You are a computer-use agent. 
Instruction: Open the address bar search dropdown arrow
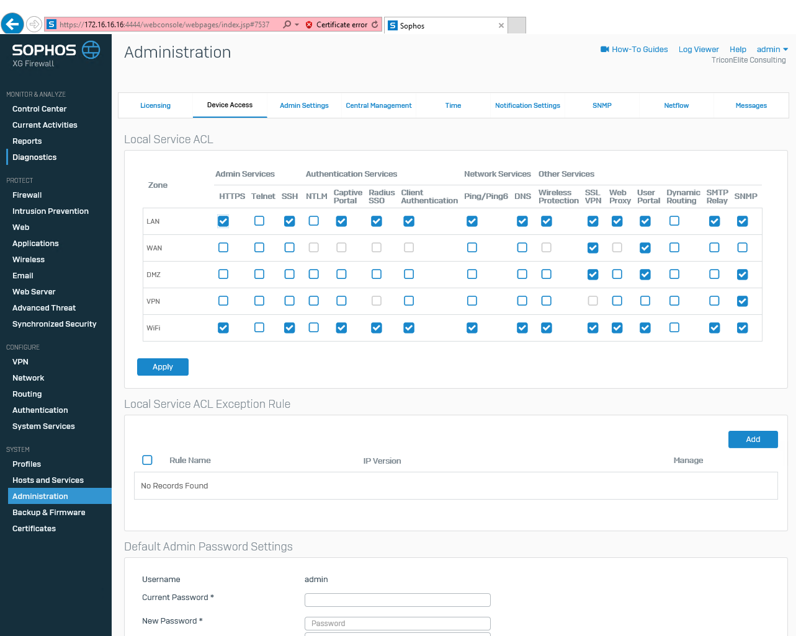pyautogui.click(x=297, y=25)
